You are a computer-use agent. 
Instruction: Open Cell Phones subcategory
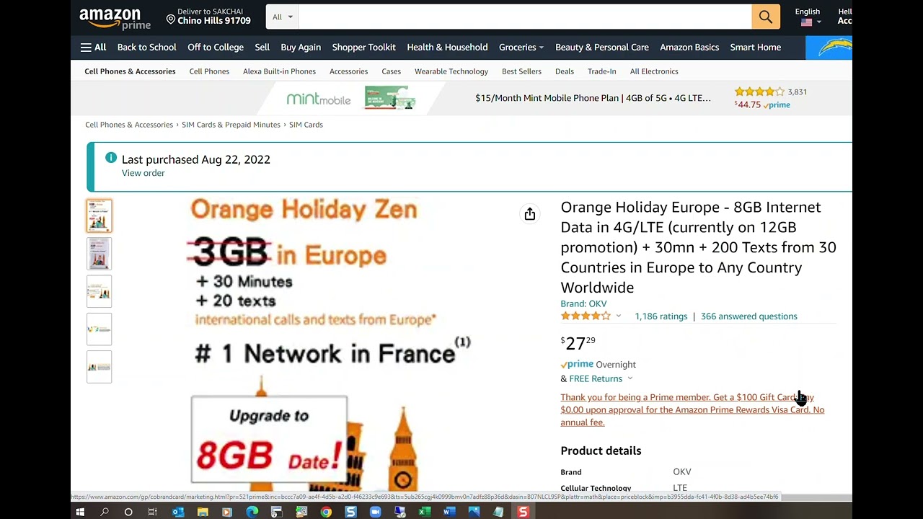[209, 71]
